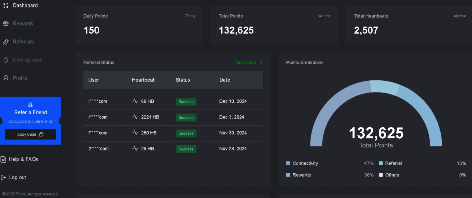Select the Connectivity legend color square
This screenshot has height=198, width=472.
pos(288,163)
